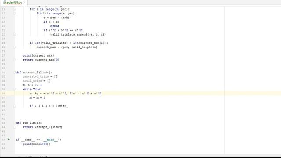
Task: Collapse the 'while True:' block fold marker
Action: coord(14,89)
